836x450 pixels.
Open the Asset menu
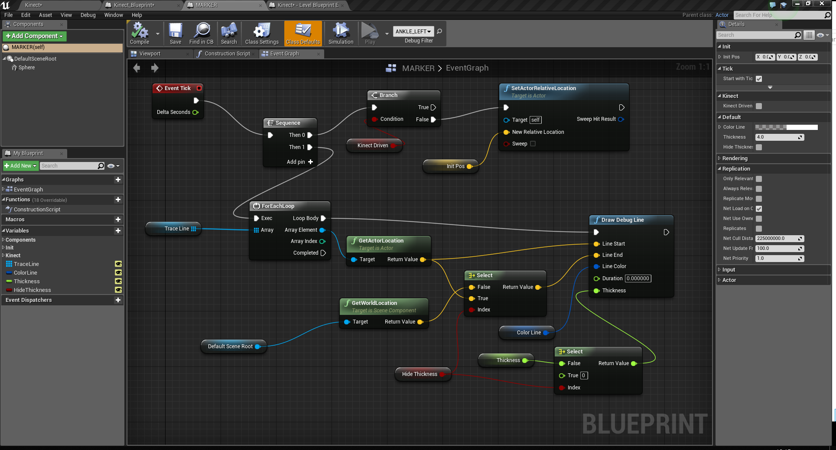click(45, 15)
